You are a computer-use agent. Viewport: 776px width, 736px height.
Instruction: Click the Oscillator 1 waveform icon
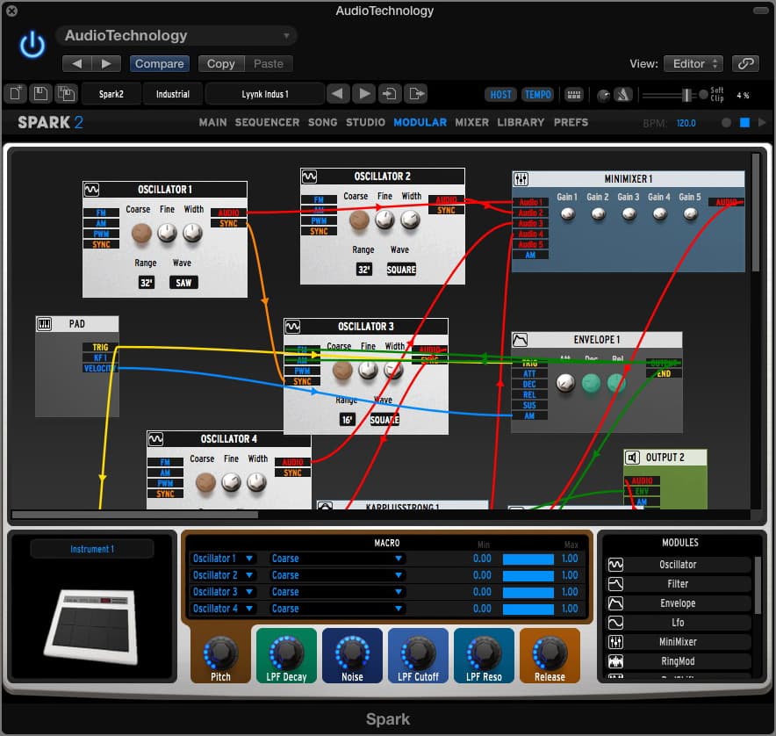(x=91, y=190)
